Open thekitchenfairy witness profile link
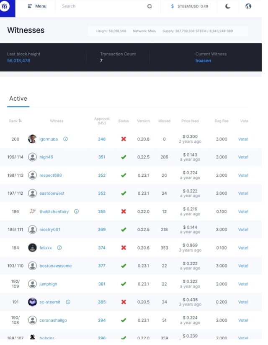Screen dimensions: 268x345 click(x=54, y=212)
